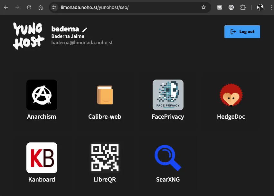The height and width of the screenshot is (196, 274).
Task: Launch the Kanboard KB icon
Action: point(42,158)
